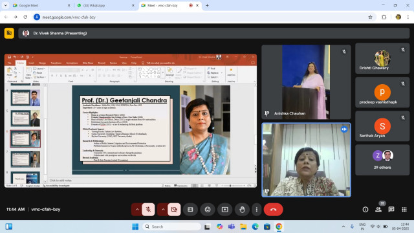This screenshot has height=233, width=414.
Task: Bookmark this page with star icon
Action: pos(370,17)
